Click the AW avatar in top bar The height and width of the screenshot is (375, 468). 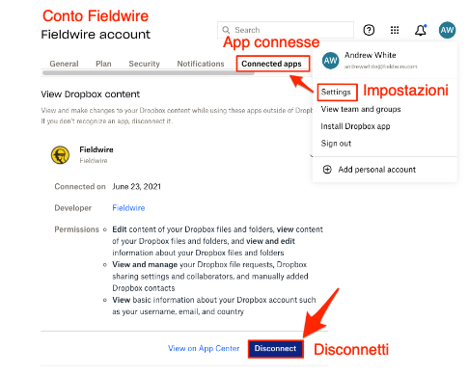[x=447, y=30]
